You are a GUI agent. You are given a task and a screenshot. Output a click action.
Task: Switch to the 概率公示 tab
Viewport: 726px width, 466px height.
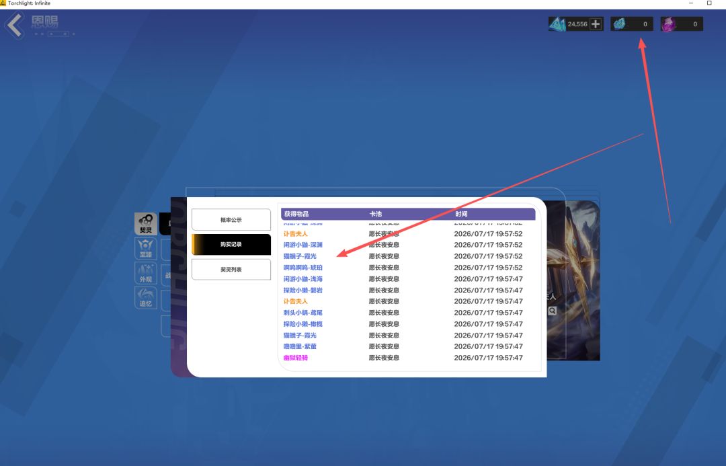231,220
